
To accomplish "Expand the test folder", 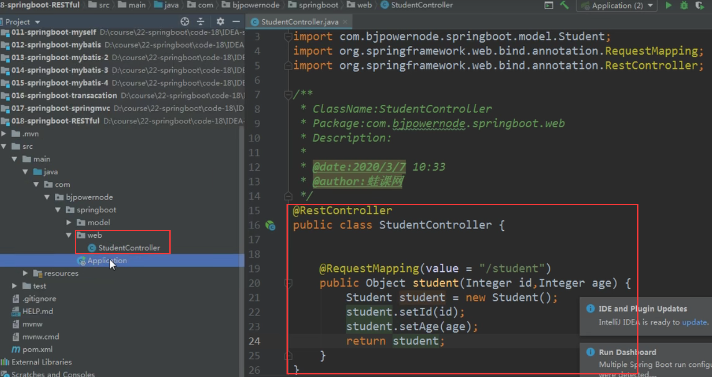I will (x=15, y=286).
